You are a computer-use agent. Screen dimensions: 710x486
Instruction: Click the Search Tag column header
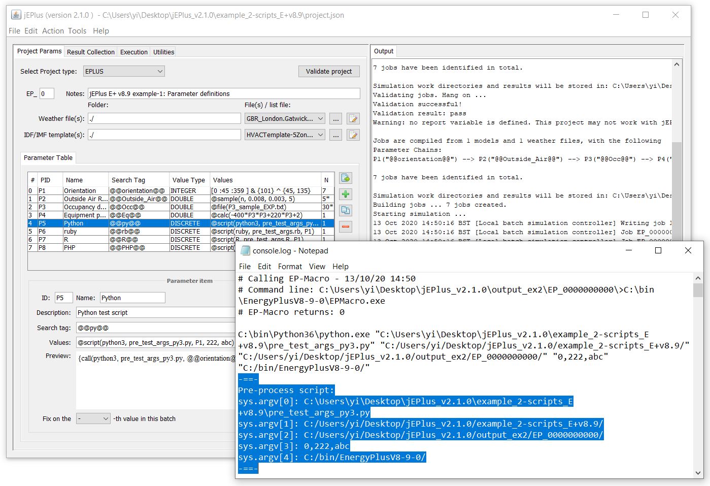point(139,180)
